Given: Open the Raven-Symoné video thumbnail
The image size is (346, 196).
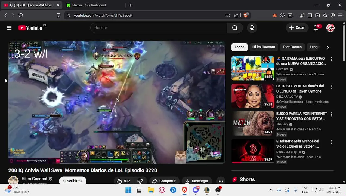Looking at the screenshot, I should (x=253, y=96).
